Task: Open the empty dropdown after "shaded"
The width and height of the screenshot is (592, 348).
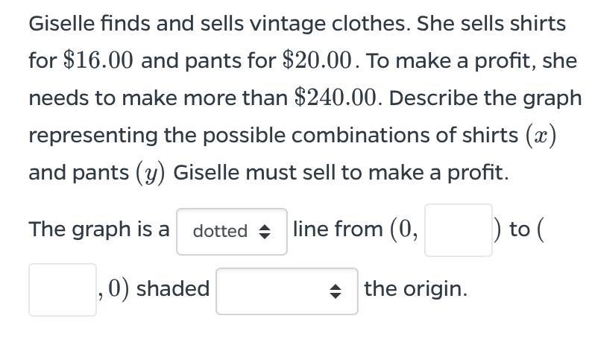Action: point(287,291)
